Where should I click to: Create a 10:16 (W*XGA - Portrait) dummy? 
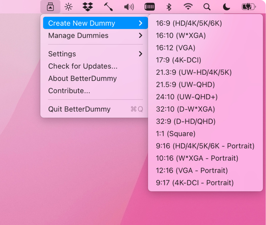205,158
